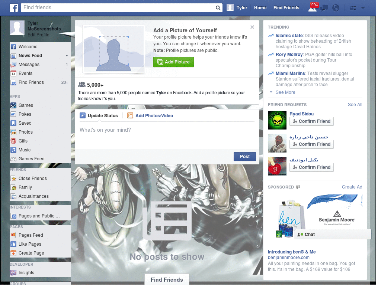Open the messages icon in top bar
The image size is (381, 285).
(324, 8)
